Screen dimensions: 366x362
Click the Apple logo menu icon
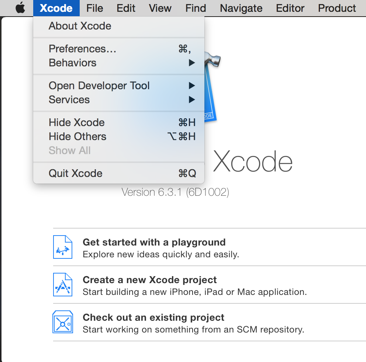pyautogui.click(x=20, y=8)
